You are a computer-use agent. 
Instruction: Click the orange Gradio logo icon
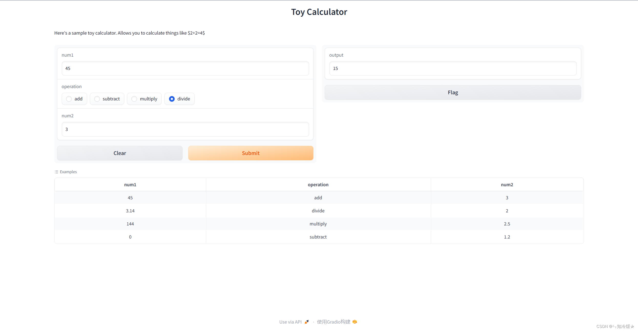click(355, 322)
